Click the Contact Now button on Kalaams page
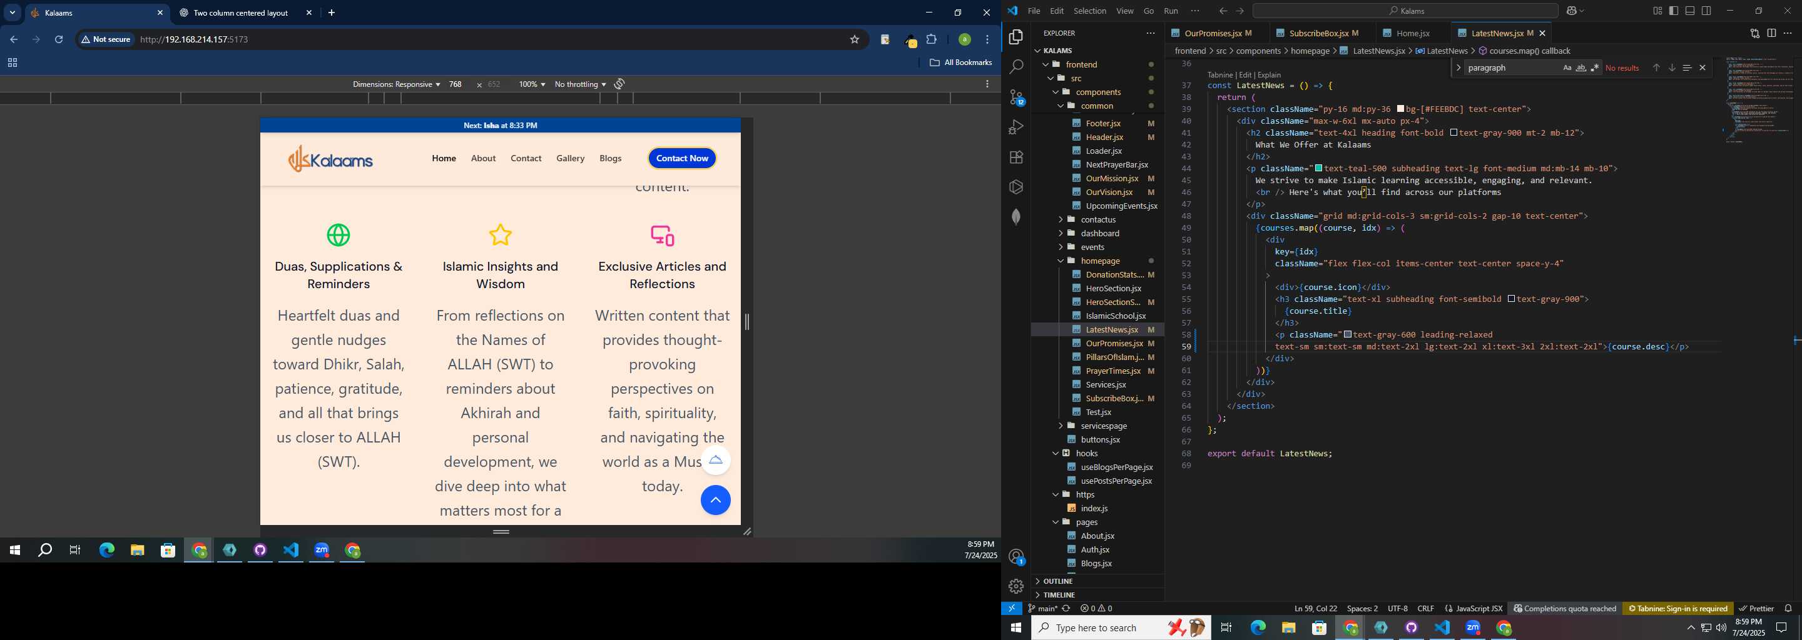This screenshot has height=640, width=1802. pos(682,159)
